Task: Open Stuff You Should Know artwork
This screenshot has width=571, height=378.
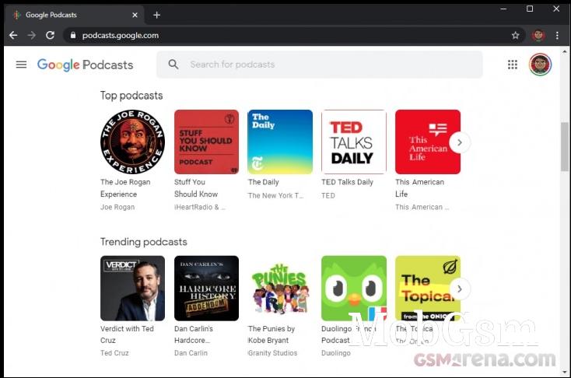Action: tap(206, 142)
